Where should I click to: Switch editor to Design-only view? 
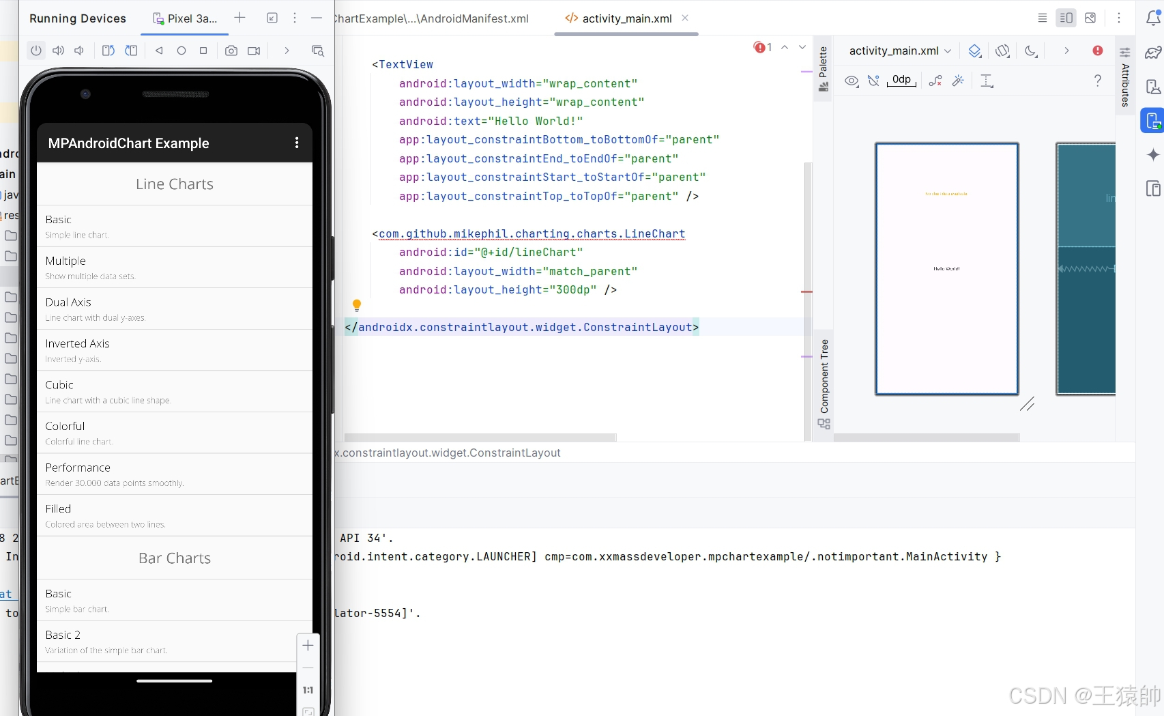(x=1090, y=18)
